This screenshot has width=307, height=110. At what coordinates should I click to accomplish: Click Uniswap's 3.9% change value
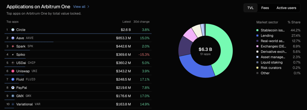tap(145, 71)
